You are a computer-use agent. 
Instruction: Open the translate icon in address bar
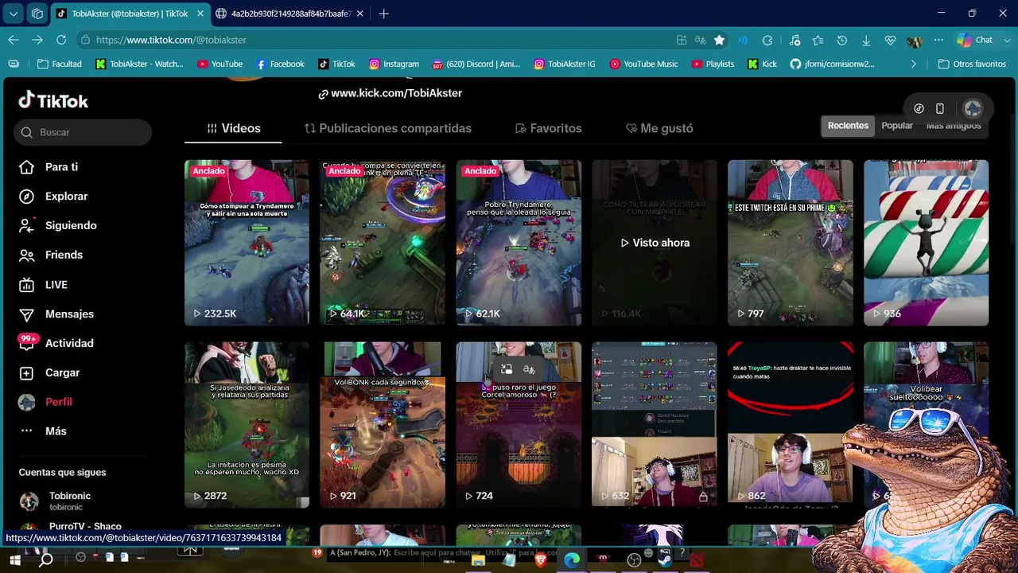pos(700,40)
